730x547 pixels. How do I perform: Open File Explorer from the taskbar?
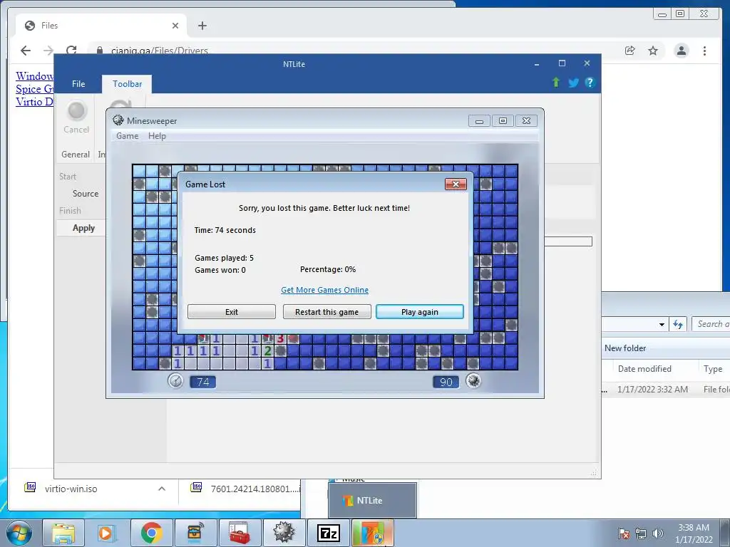(x=63, y=533)
